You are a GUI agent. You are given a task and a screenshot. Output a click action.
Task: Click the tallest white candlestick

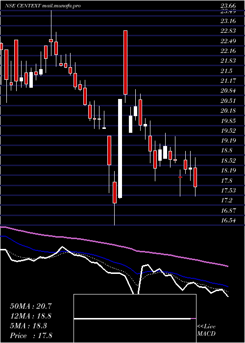coord(120,149)
